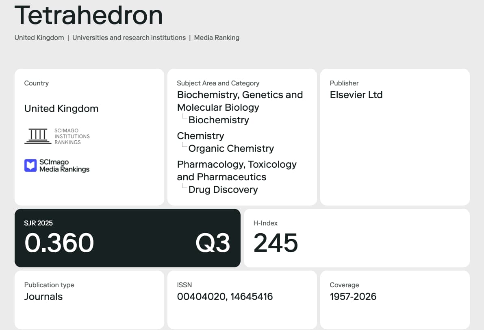Open Universities and research institutions link
484x330 pixels.
pyautogui.click(x=129, y=38)
